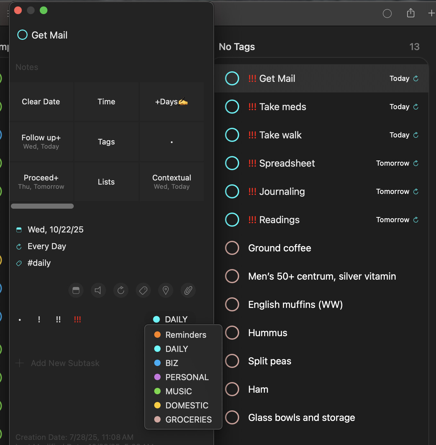Open the share icon in toolbar
Viewport: 436px width, 445px height.
click(411, 13)
